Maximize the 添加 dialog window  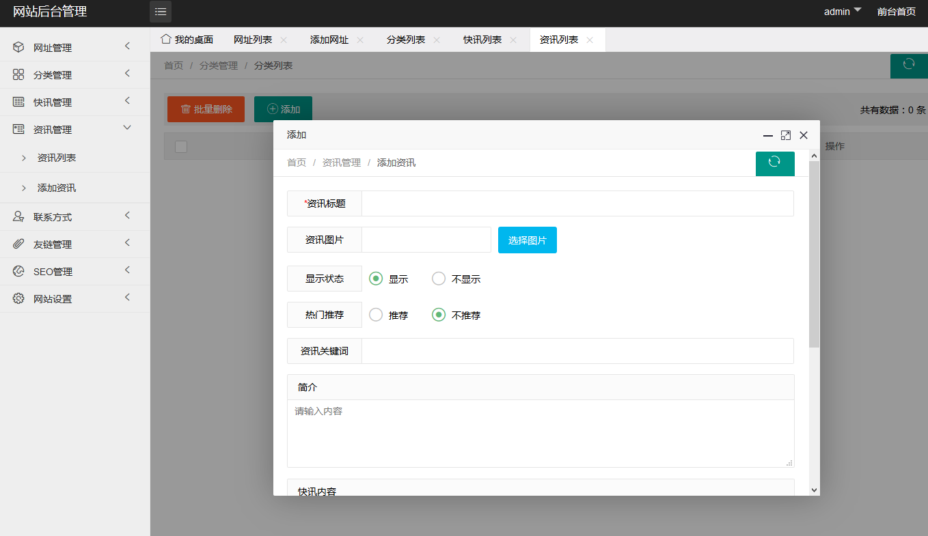[x=786, y=135]
